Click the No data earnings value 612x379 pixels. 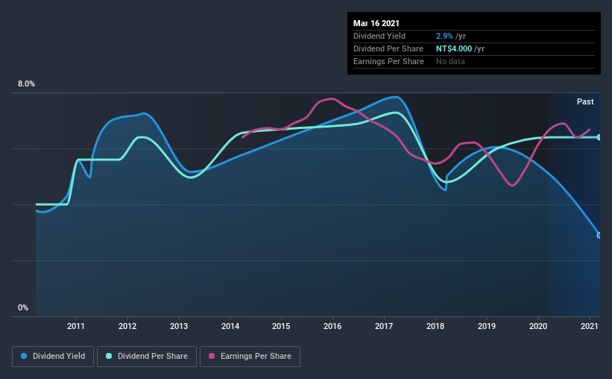coord(450,61)
